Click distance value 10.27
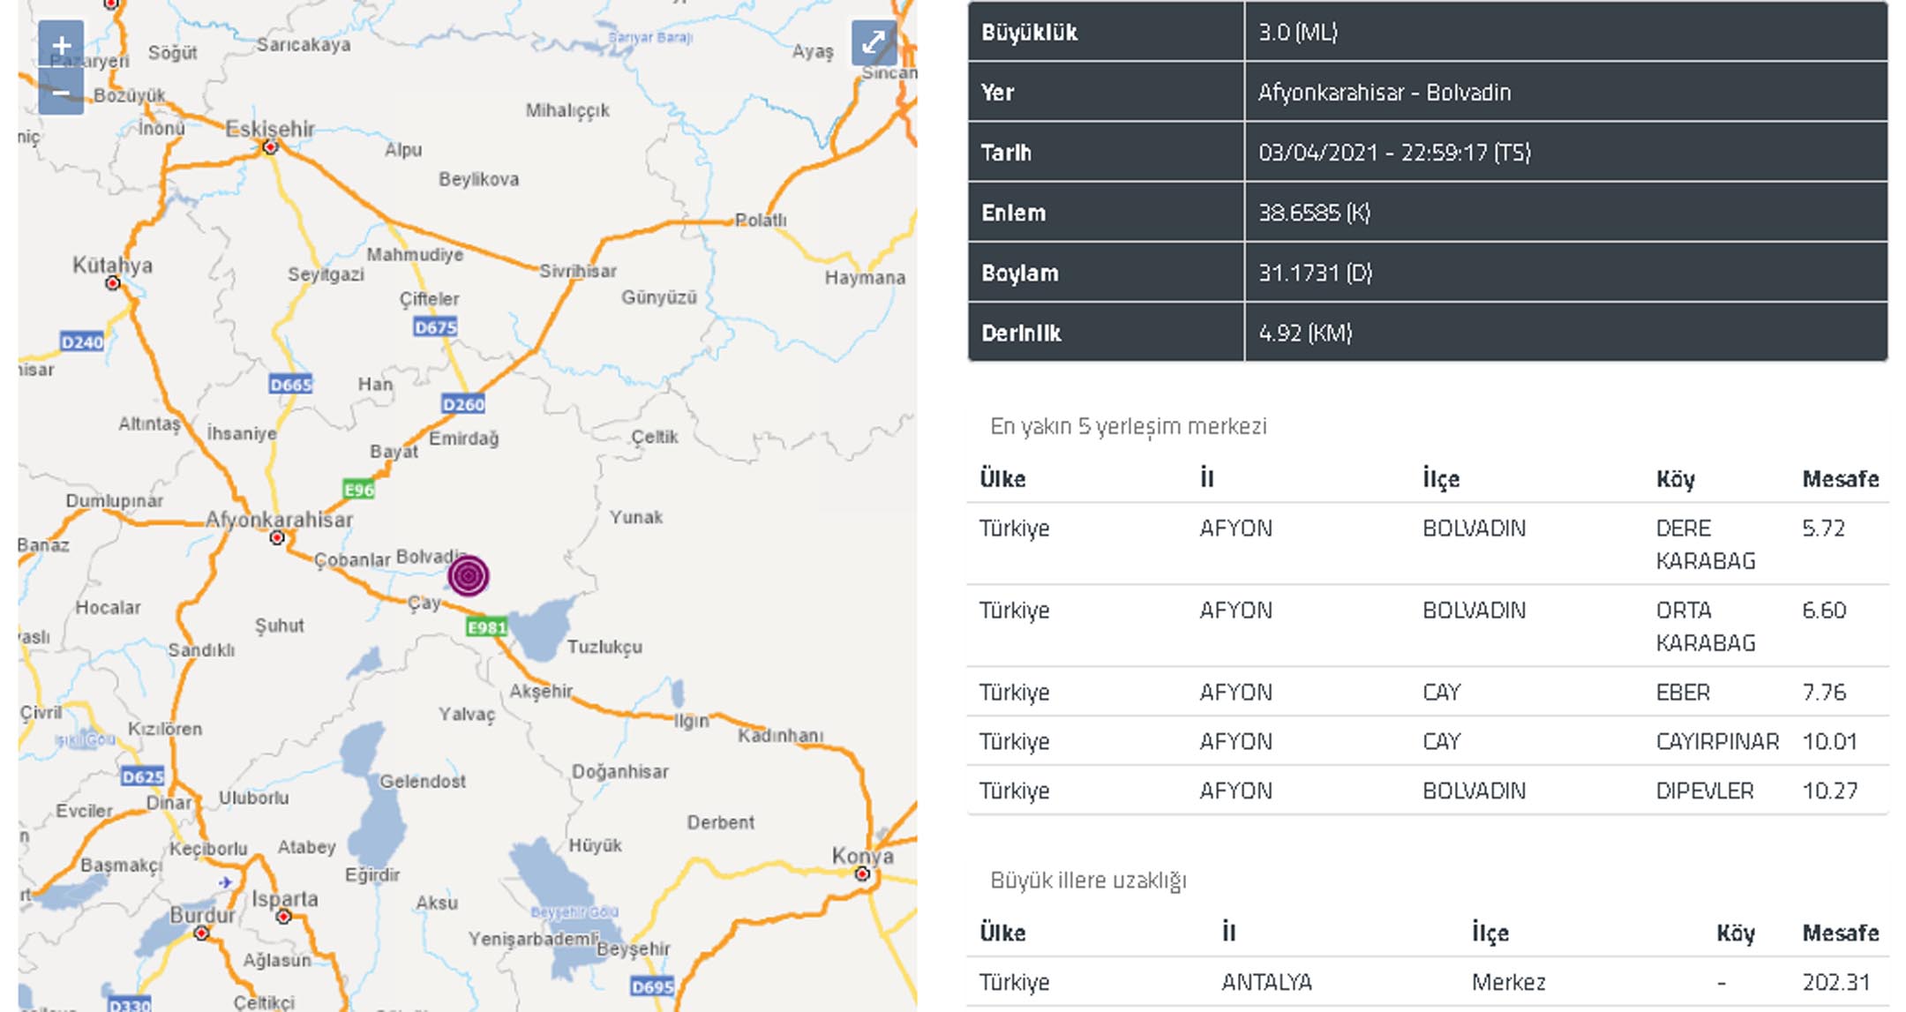Screen dimensions: 1906x1012 [1829, 791]
